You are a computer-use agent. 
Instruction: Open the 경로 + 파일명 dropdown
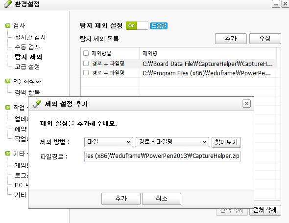[x=172, y=142]
